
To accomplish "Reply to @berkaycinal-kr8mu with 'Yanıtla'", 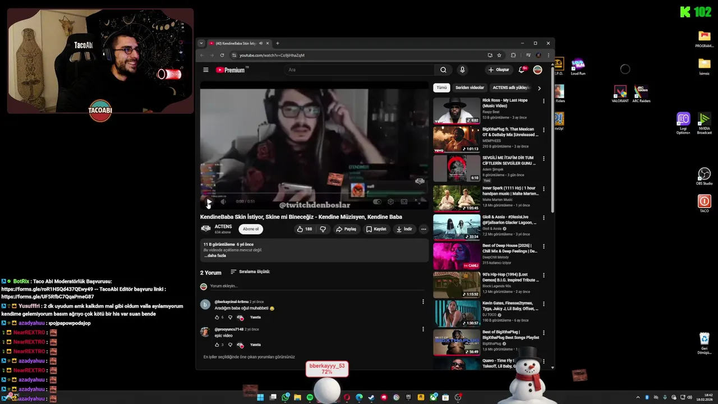I will tap(255, 318).
